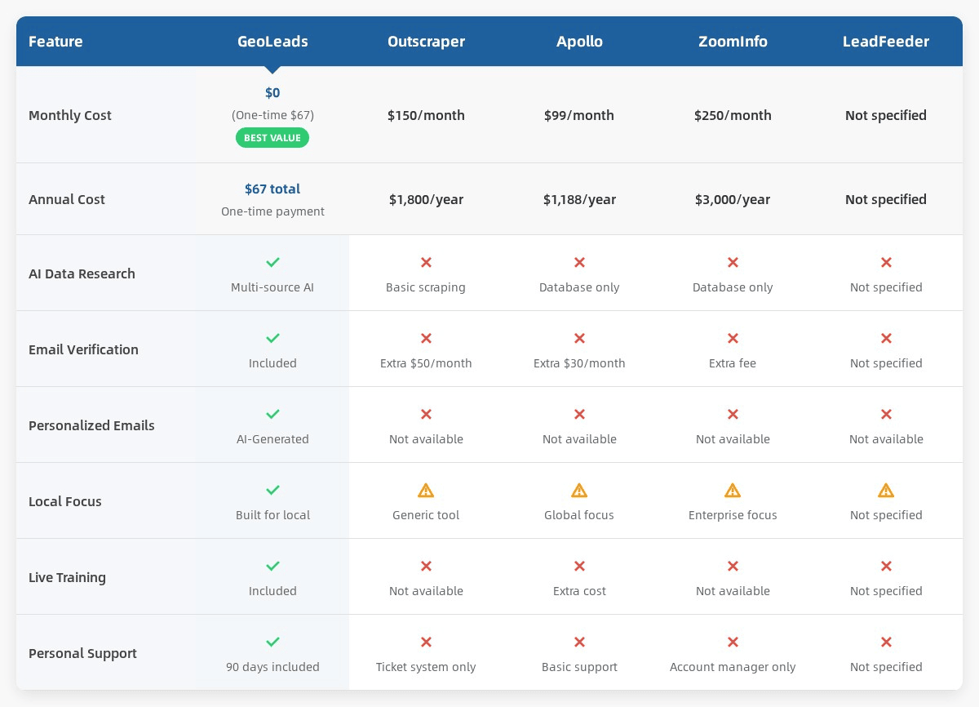Click the ZoomInfo column header
The height and width of the screenshot is (707, 979).
[x=733, y=42]
